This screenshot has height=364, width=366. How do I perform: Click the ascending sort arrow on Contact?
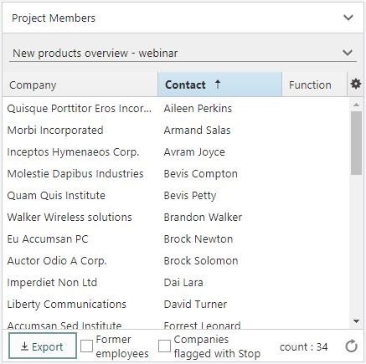point(218,85)
